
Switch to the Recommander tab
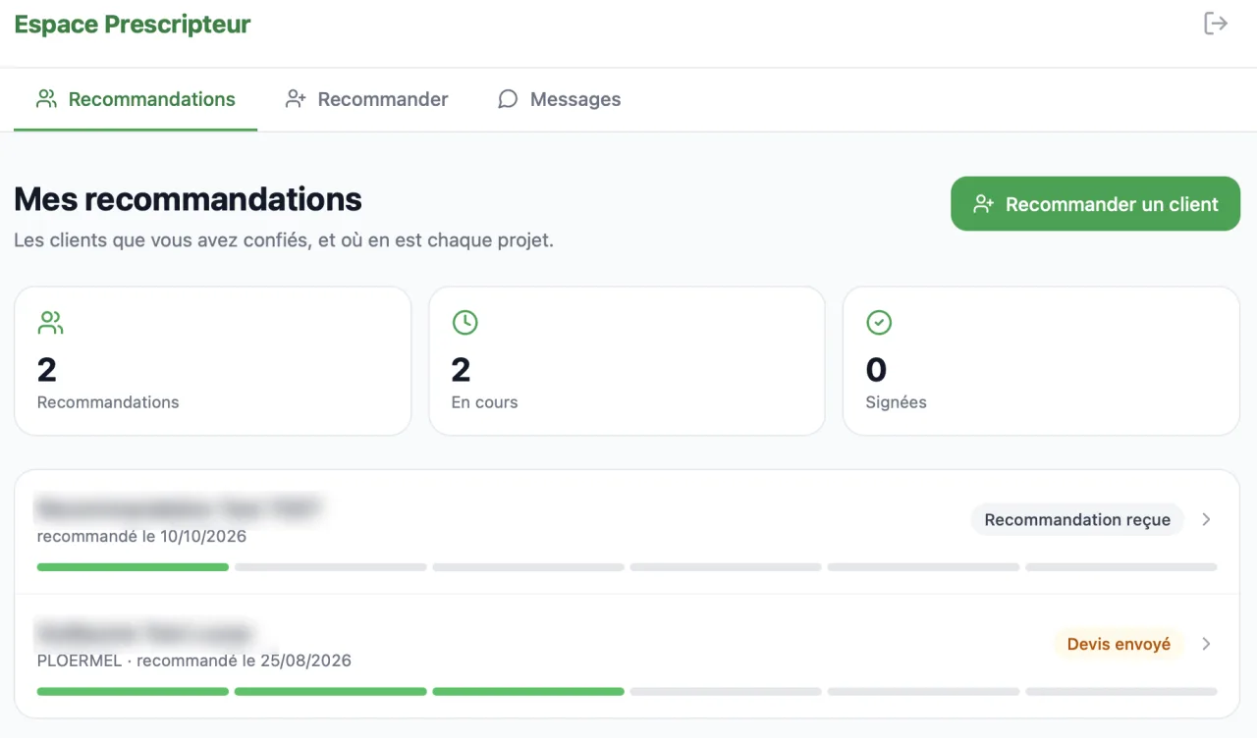tap(366, 99)
